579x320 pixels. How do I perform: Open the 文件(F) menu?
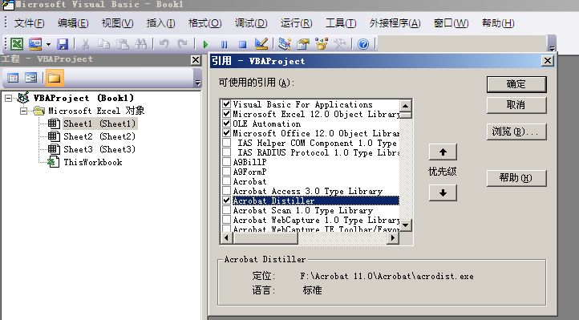(29, 23)
